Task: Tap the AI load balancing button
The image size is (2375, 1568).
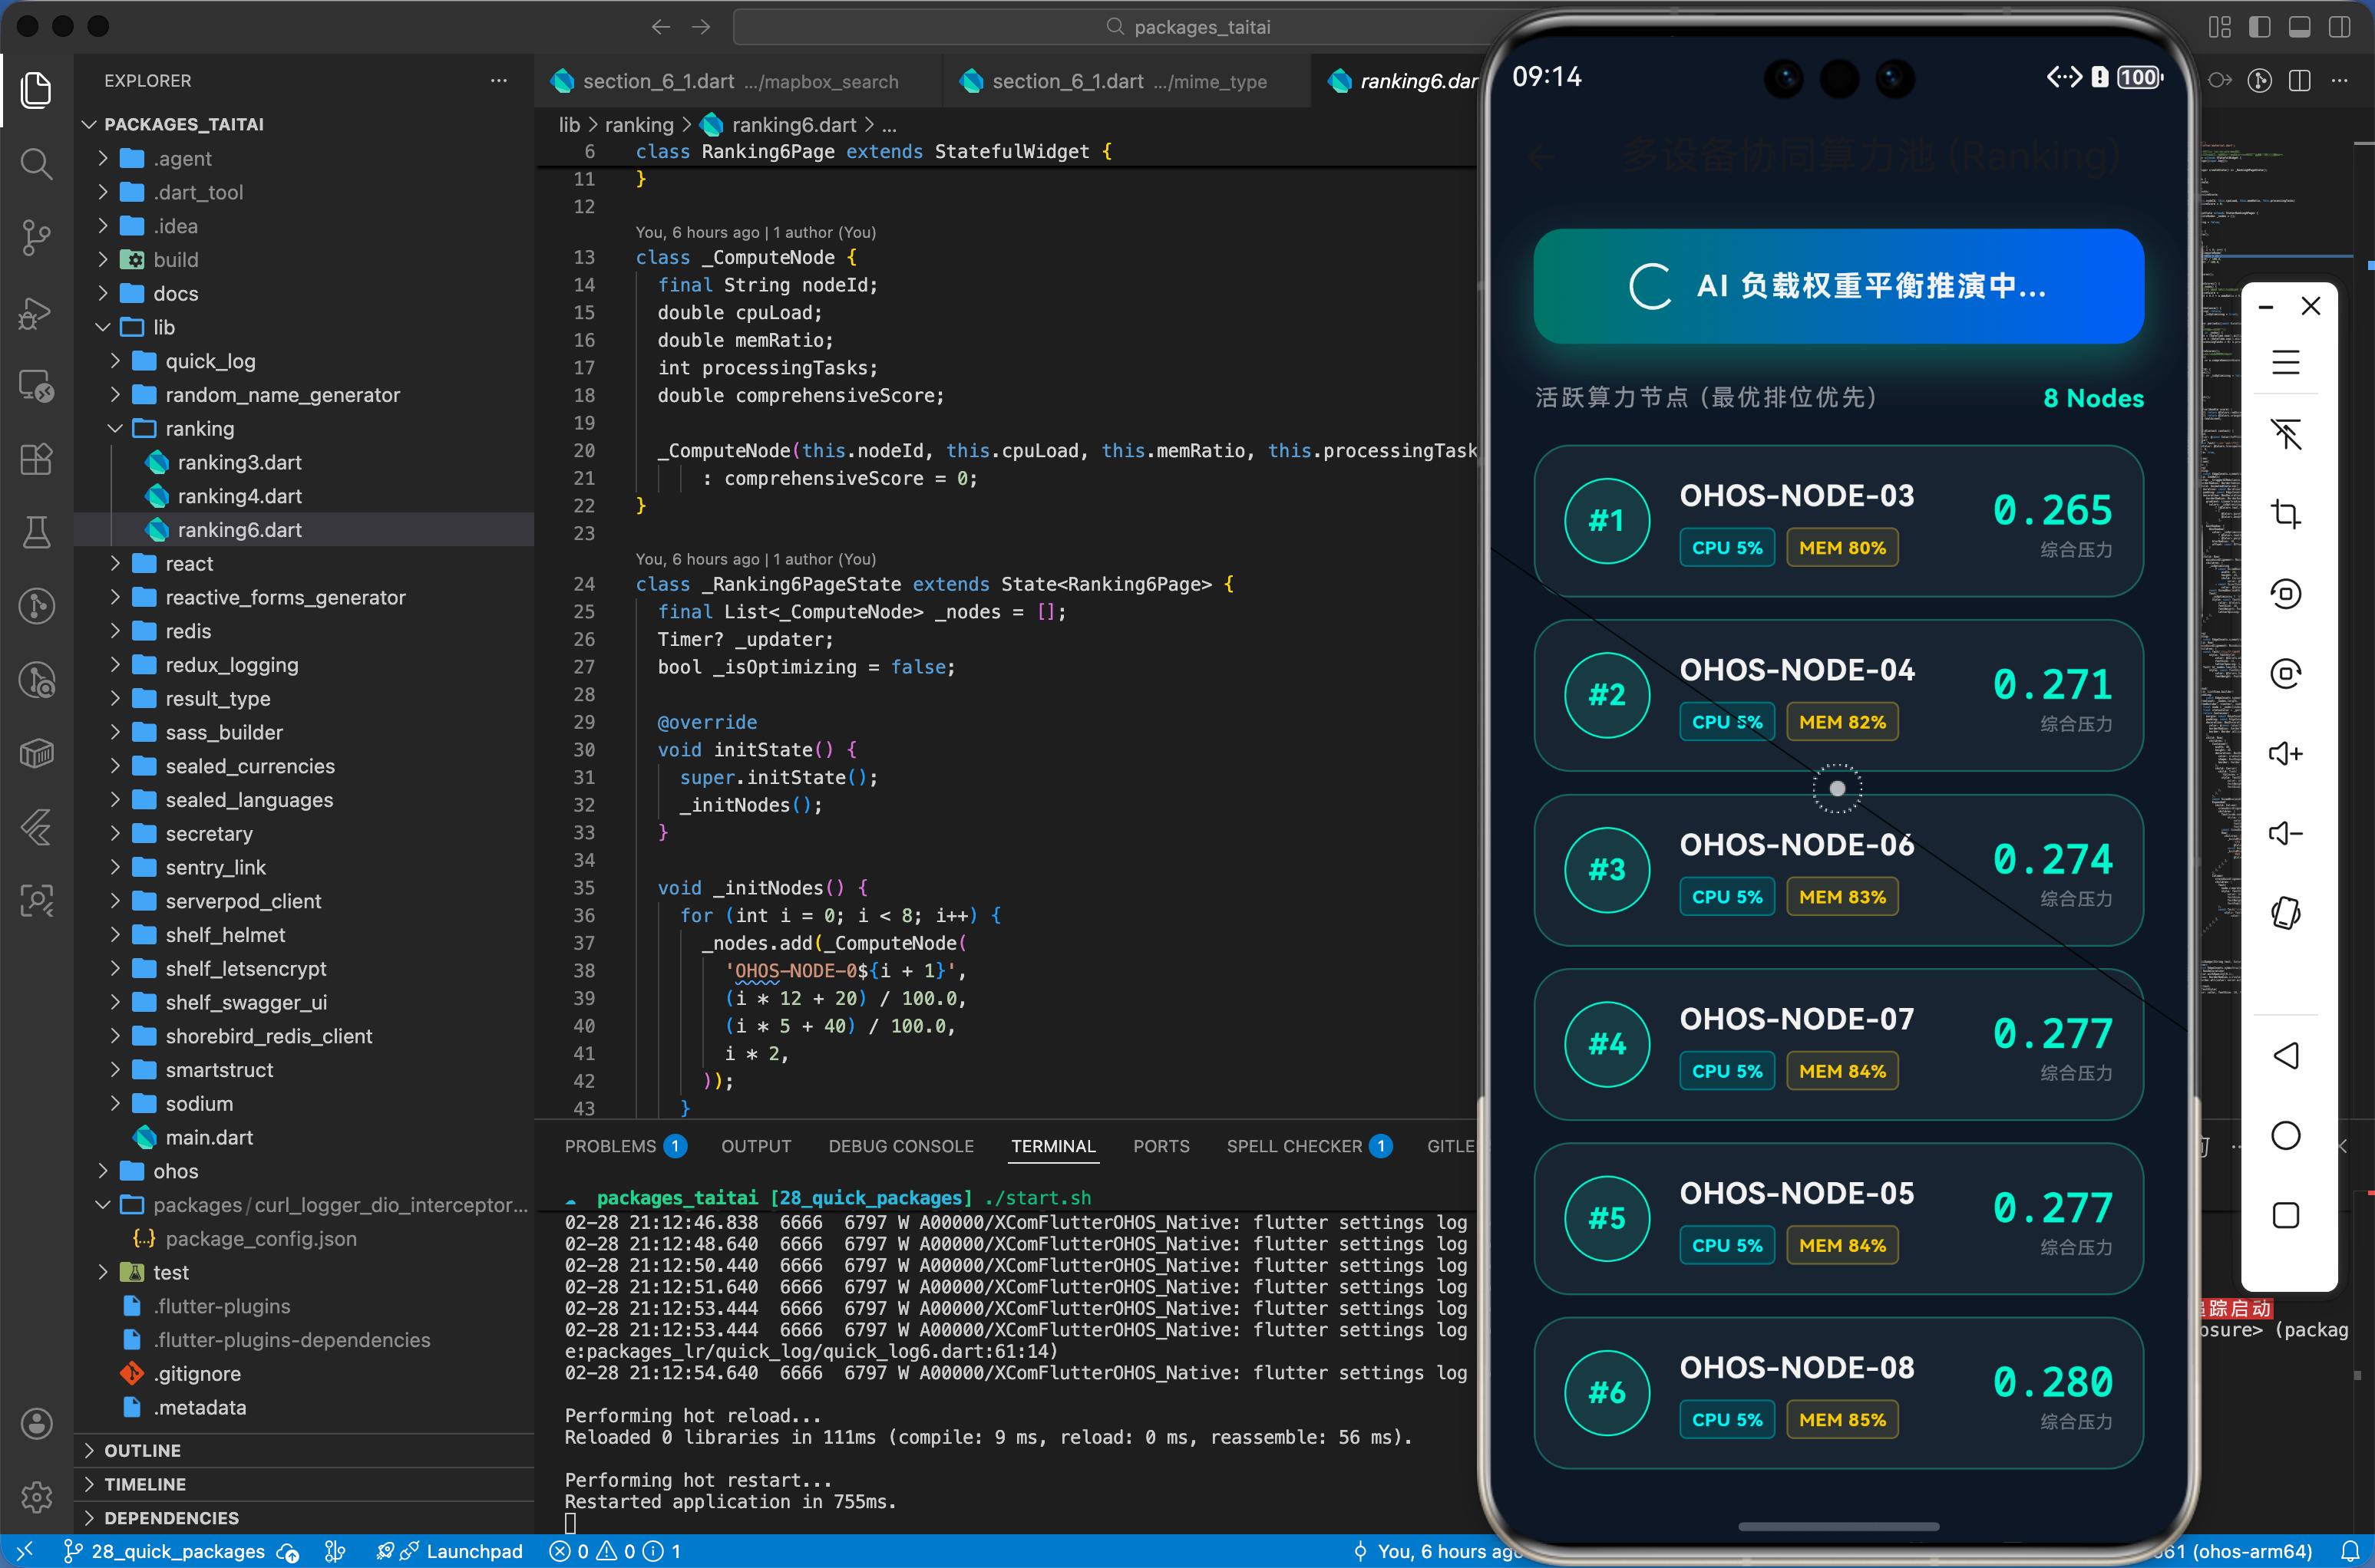Action: point(1838,286)
